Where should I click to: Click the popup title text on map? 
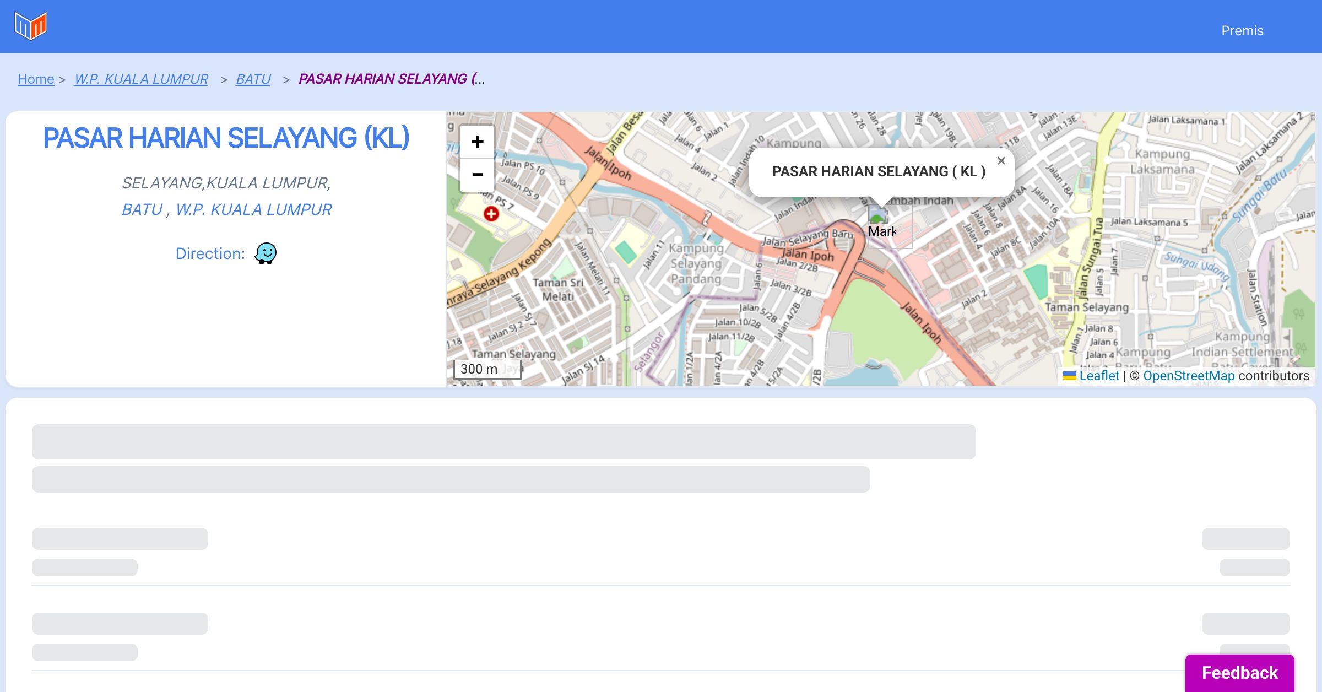[879, 171]
